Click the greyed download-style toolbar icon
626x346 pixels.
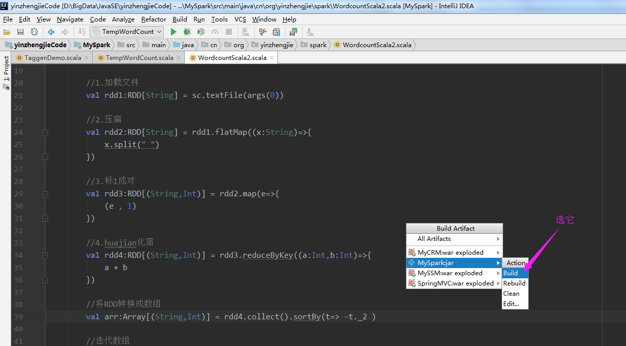pyautogui.click(x=310, y=32)
